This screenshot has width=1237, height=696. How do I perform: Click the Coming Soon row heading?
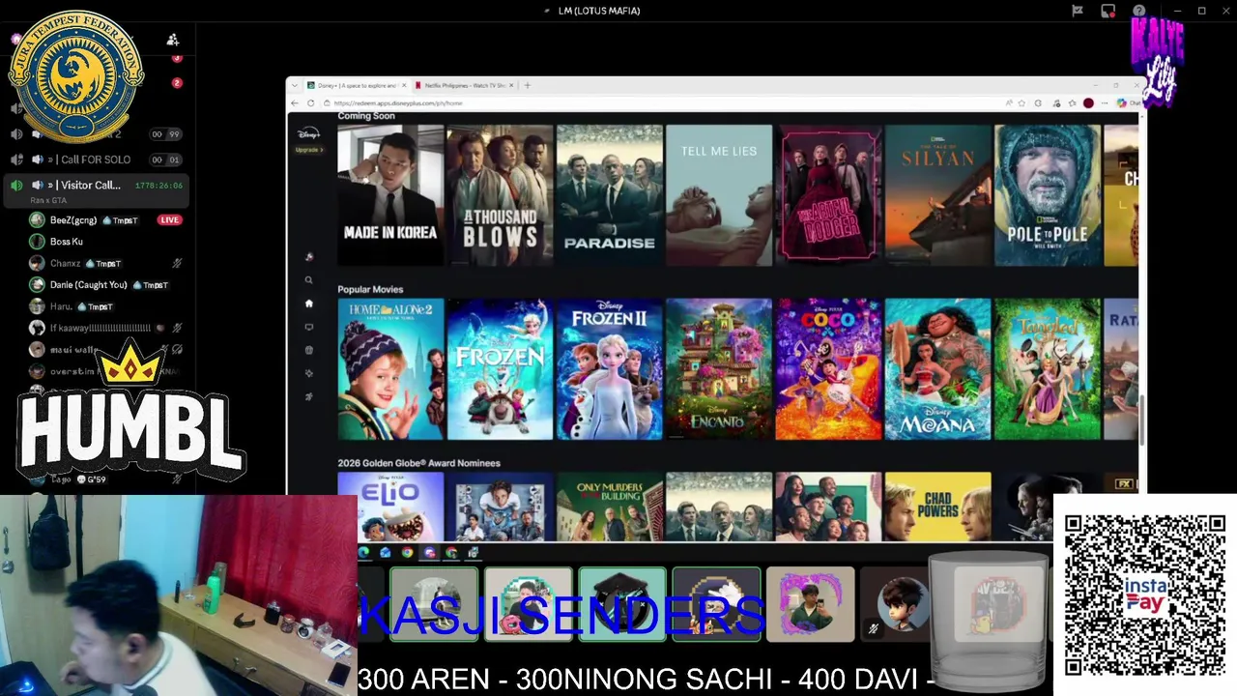pos(366,116)
